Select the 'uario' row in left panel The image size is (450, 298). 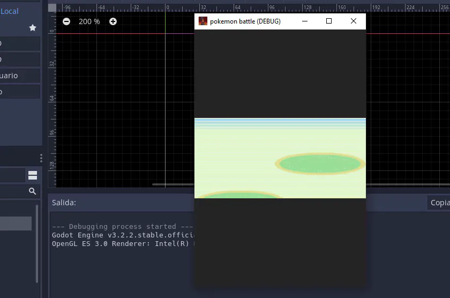coord(20,76)
